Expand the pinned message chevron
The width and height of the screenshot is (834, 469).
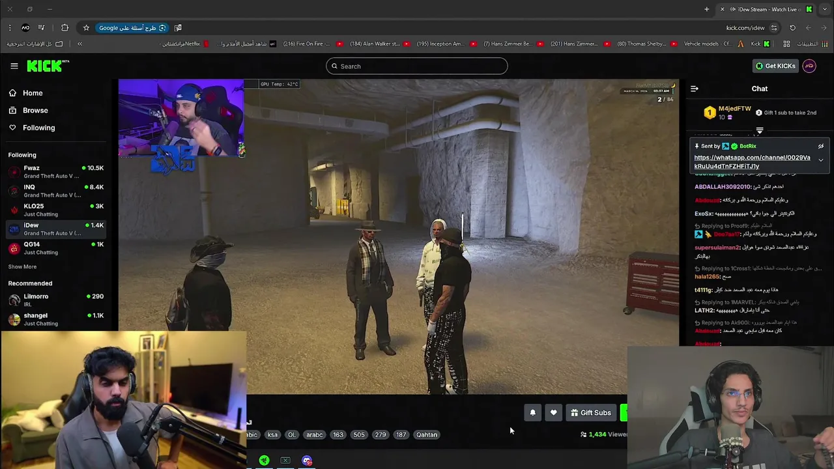click(821, 160)
